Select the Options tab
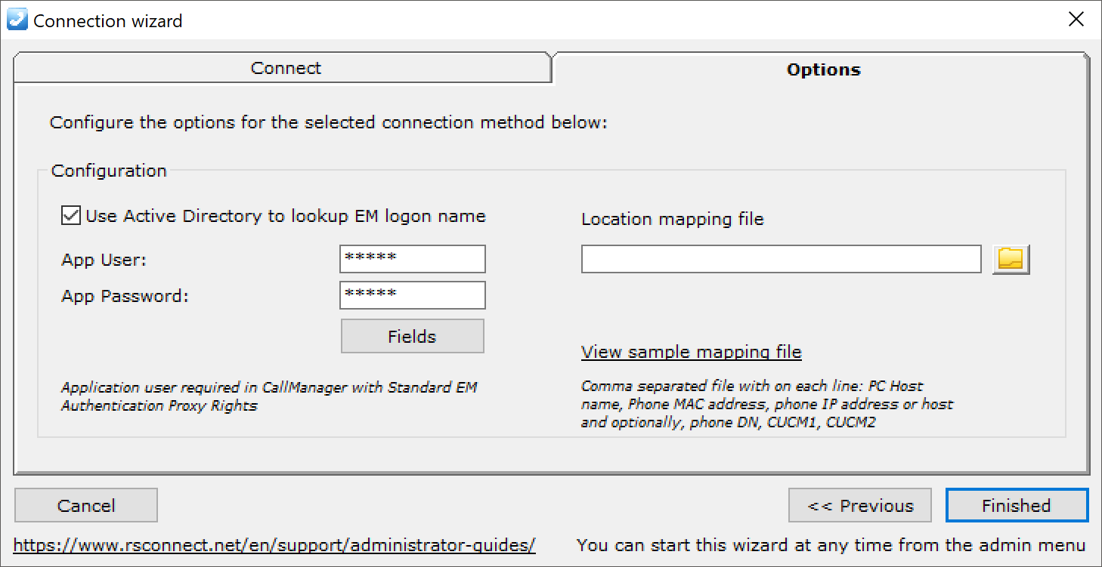The height and width of the screenshot is (567, 1102). pos(823,69)
